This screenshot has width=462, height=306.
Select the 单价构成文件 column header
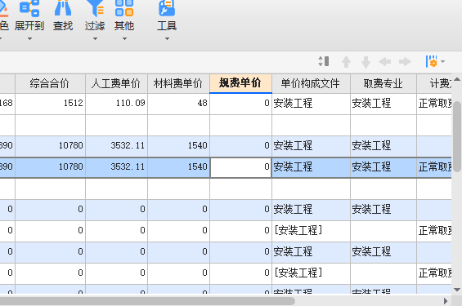(x=311, y=84)
